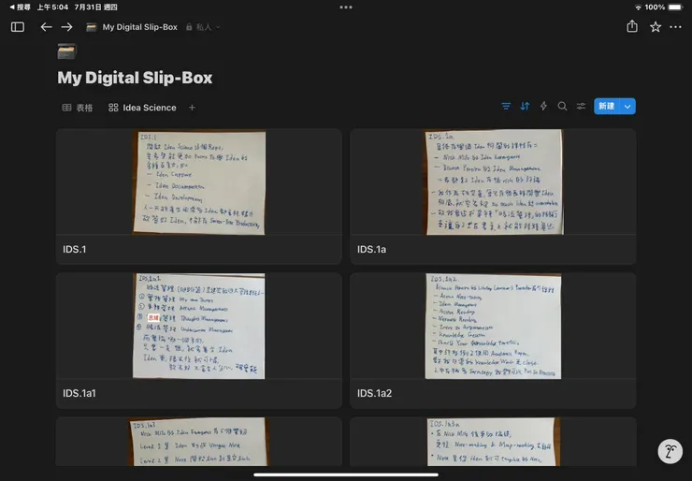Open the share icon in the top bar
This screenshot has height=481, width=692.
(632, 26)
